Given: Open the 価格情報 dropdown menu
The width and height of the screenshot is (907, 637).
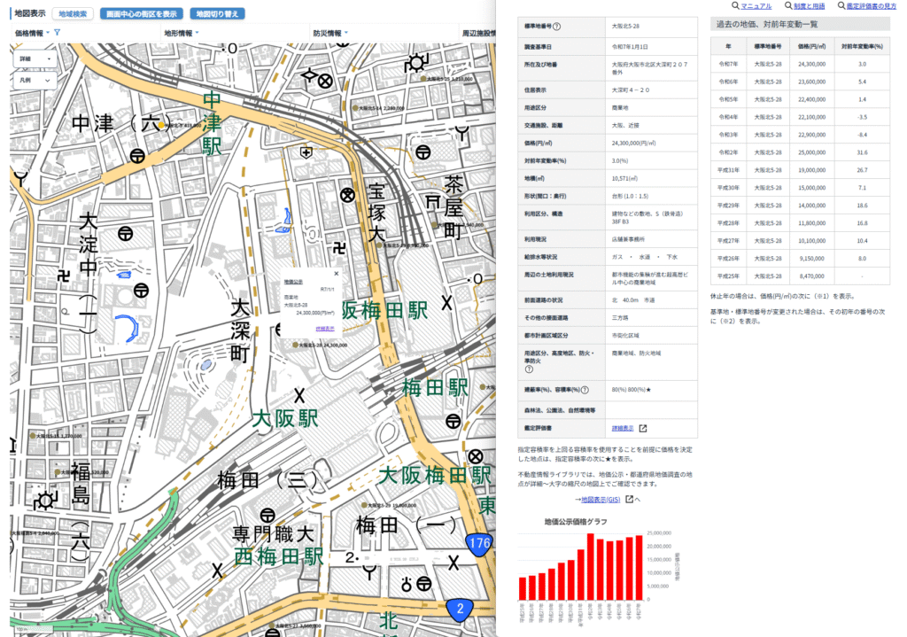Looking at the screenshot, I should tap(33, 33).
